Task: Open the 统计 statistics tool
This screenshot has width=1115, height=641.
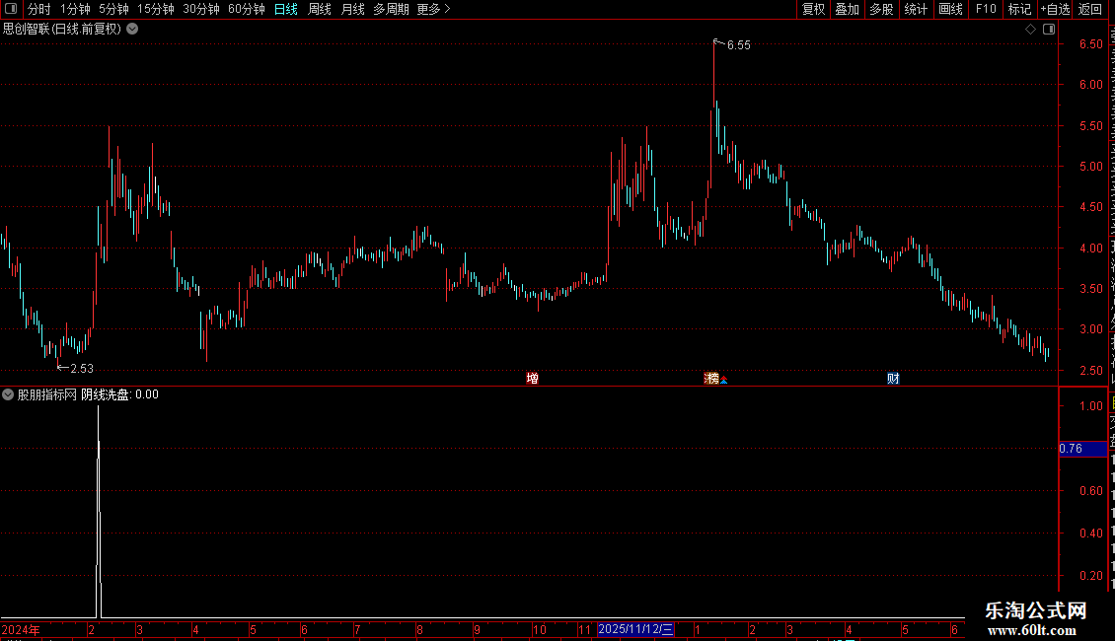Action: (915, 9)
